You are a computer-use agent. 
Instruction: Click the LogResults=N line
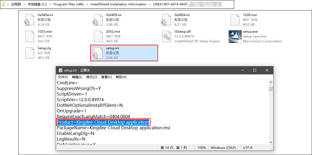coord(71,139)
